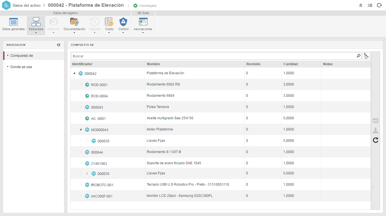Open the Documentación folder icon
The height and width of the screenshot is (216, 386).
(x=74, y=22)
